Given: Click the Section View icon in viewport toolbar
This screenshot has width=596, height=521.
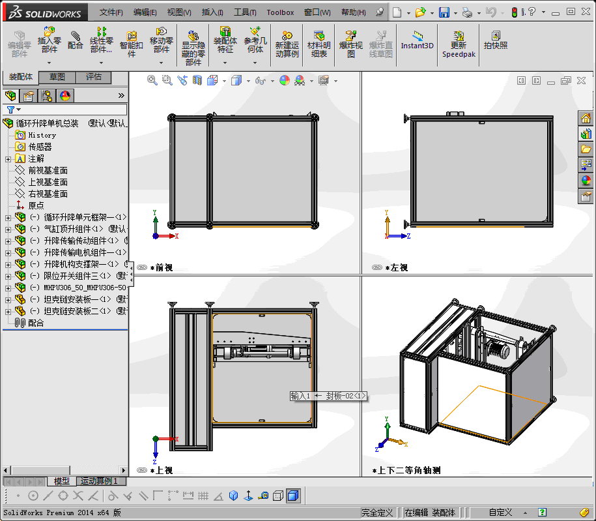Looking at the screenshot, I should (197, 80).
